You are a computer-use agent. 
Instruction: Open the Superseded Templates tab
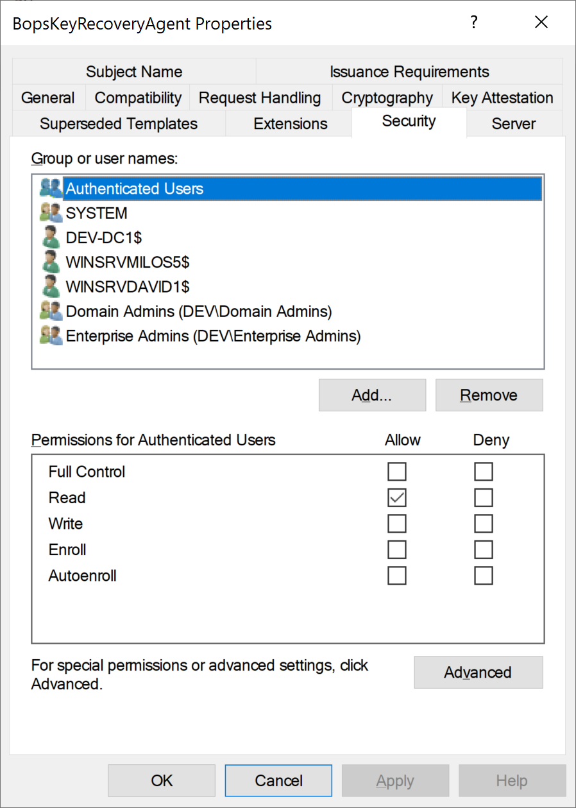119,124
